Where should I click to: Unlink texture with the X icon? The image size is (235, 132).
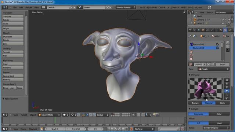212,65
